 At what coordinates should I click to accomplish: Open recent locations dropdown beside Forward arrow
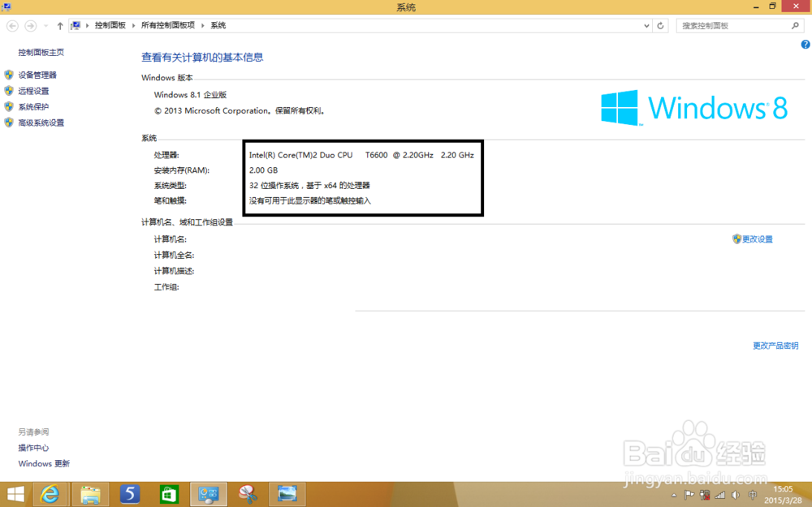click(45, 25)
